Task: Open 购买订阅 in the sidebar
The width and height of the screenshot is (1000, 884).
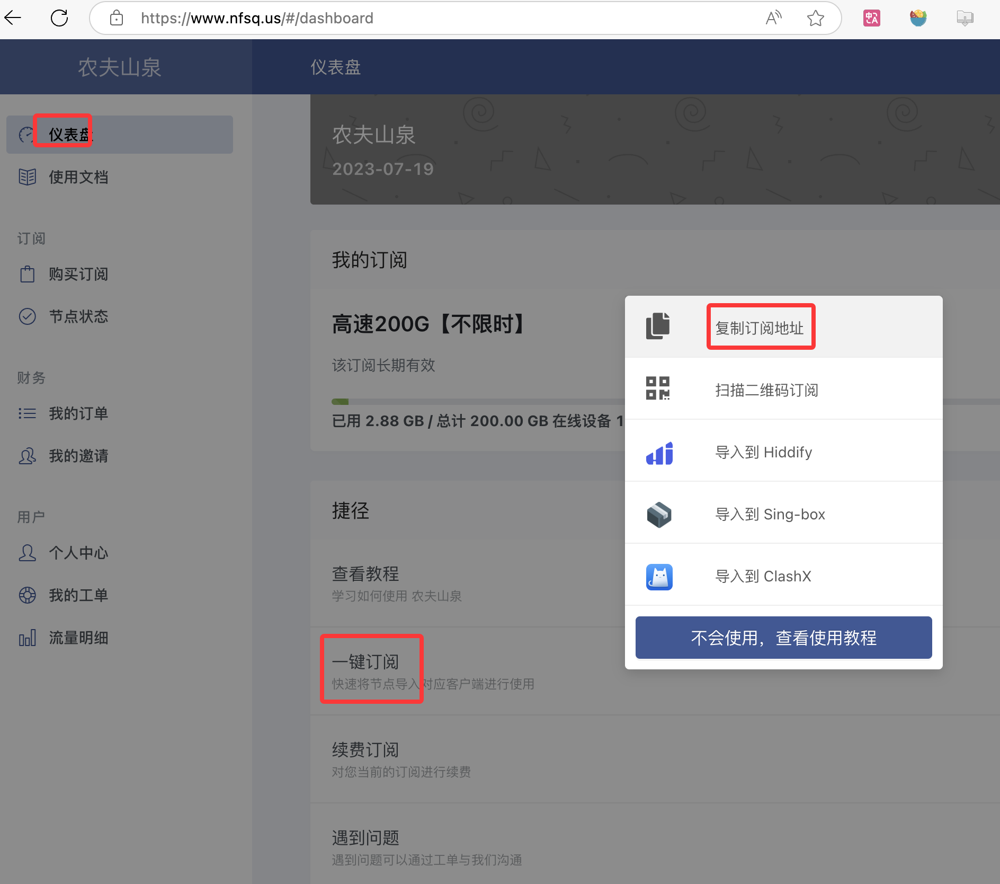Action: pos(78,274)
